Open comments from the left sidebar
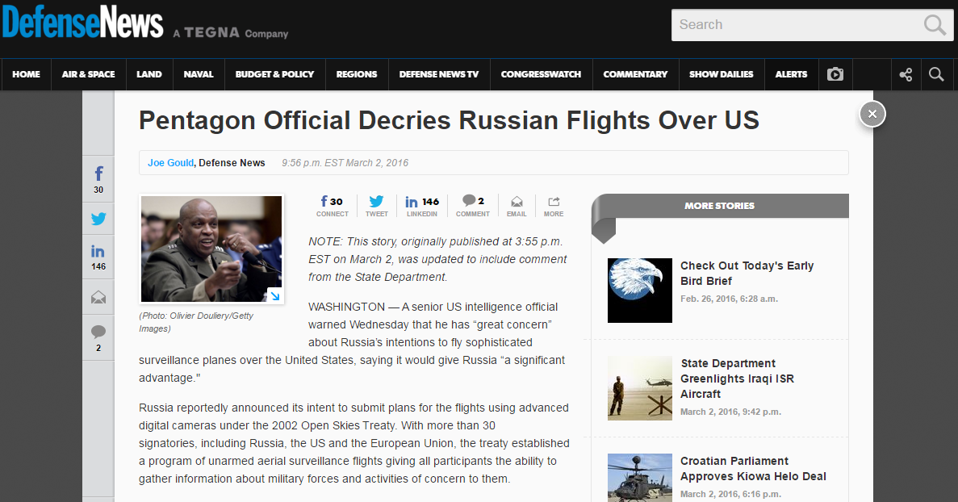 98,337
